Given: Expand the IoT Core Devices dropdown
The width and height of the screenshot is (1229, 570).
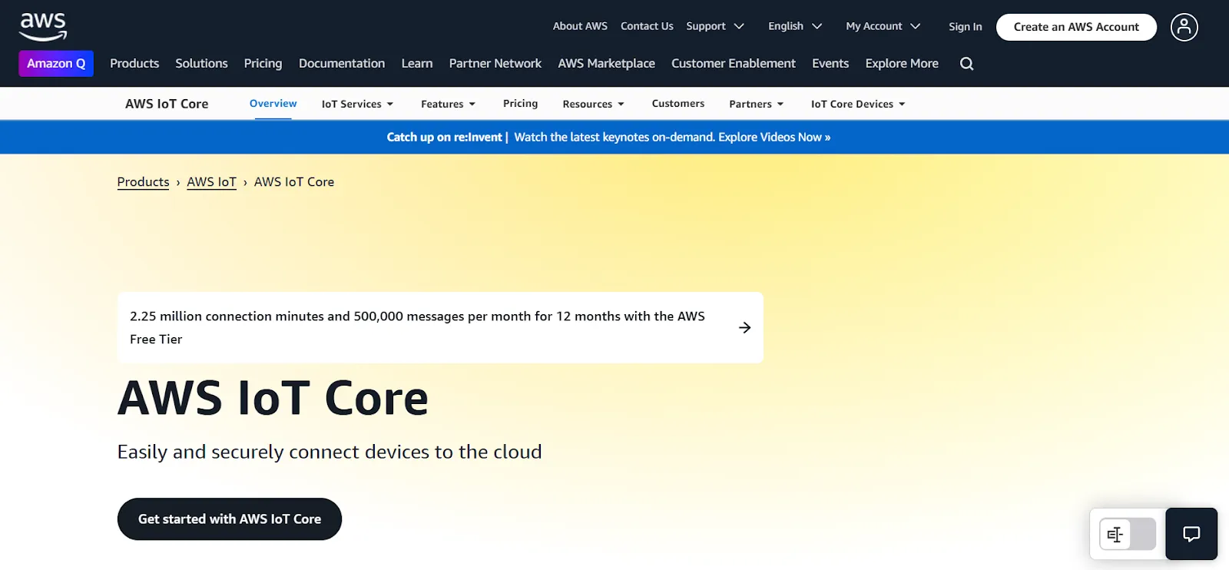Looking at the screenshot, I should coord(858,104).
